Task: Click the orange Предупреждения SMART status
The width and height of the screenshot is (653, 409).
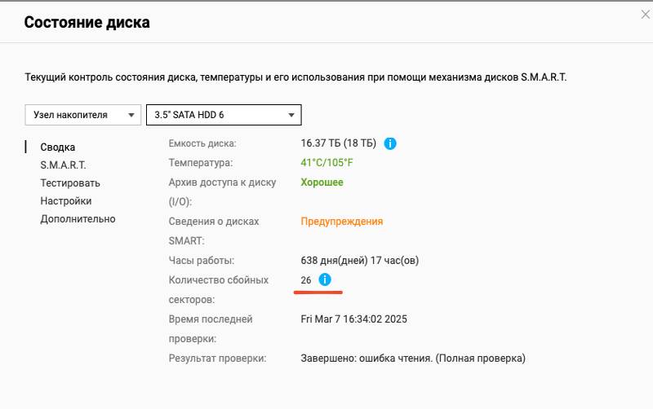Action: (342, 222)
